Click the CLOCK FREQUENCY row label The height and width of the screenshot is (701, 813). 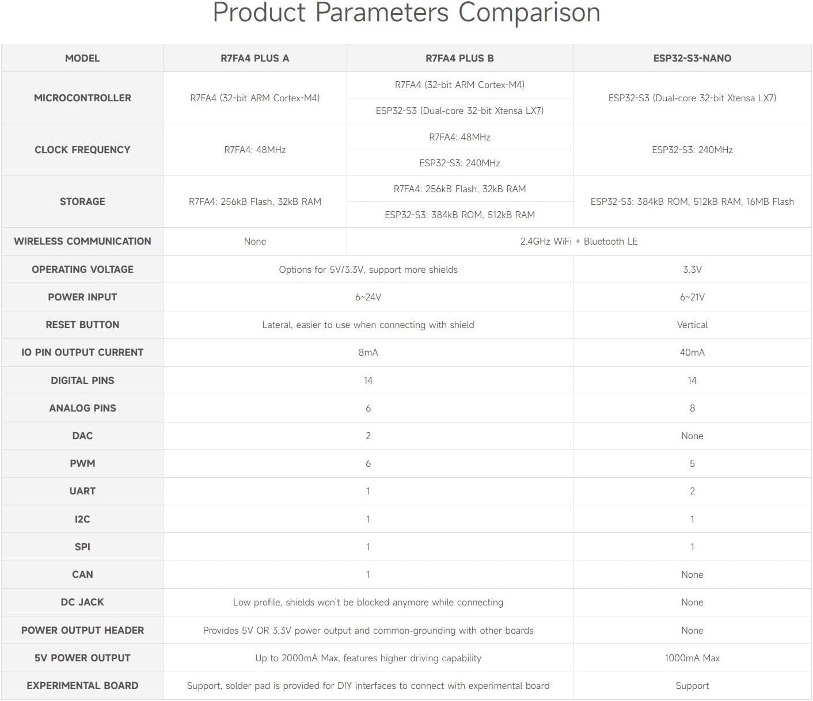coord(82,150)
